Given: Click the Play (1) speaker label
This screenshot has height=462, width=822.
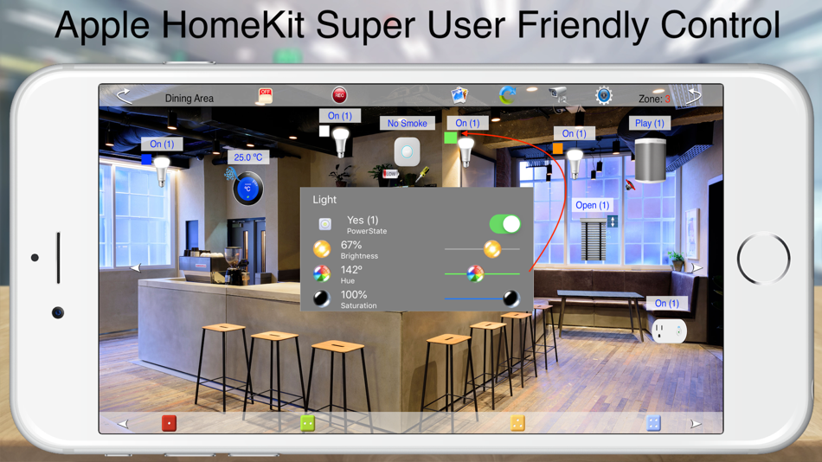Looking at the screenshot, I should click(650, 123).
